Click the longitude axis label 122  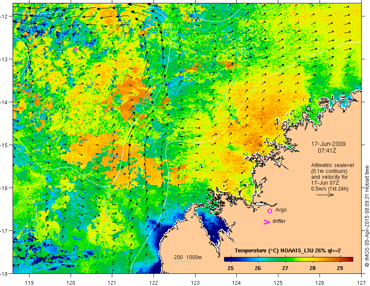point(153,283)
